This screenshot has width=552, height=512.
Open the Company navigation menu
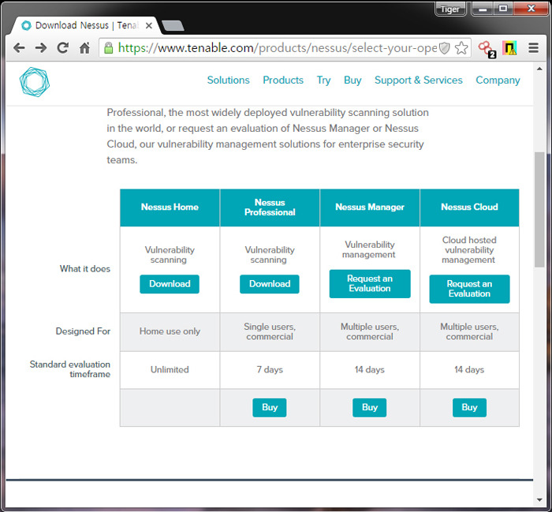pyautogui.click(x=498, y=80)
